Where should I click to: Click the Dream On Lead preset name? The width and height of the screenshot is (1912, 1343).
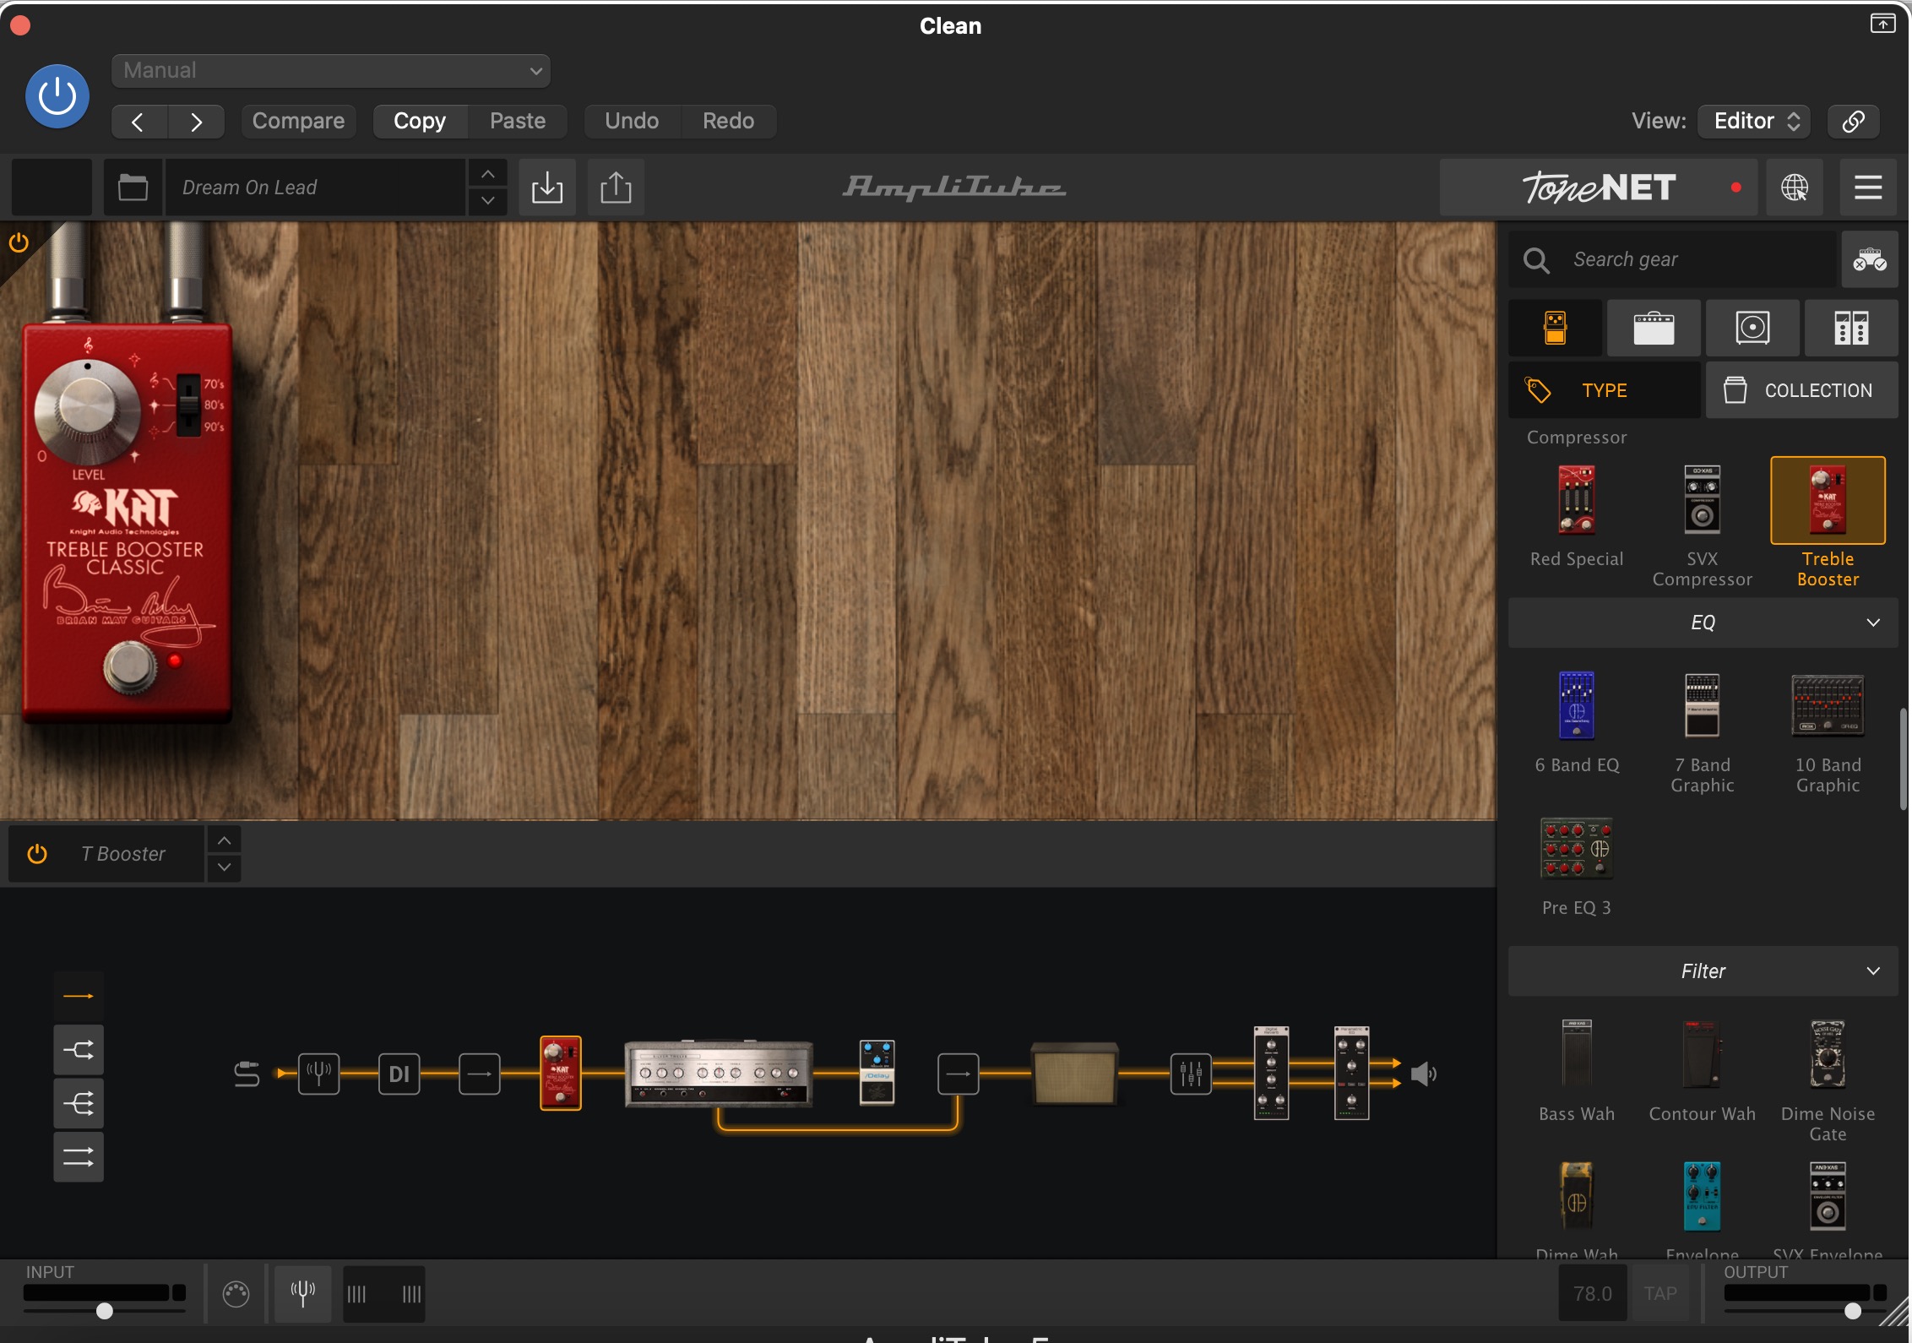click(314, 188)
